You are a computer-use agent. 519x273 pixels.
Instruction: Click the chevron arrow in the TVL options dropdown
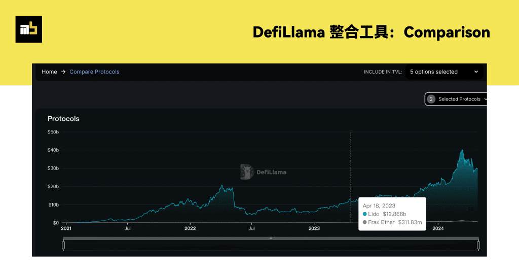(x=476, y=72)
